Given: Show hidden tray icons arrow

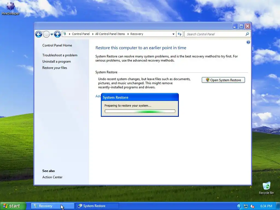Looking at the screenshot, I should click(239, 206).
